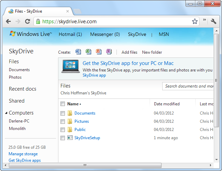Open the Public folder link
The image size is (222, 171).
[x=80, y=130]
